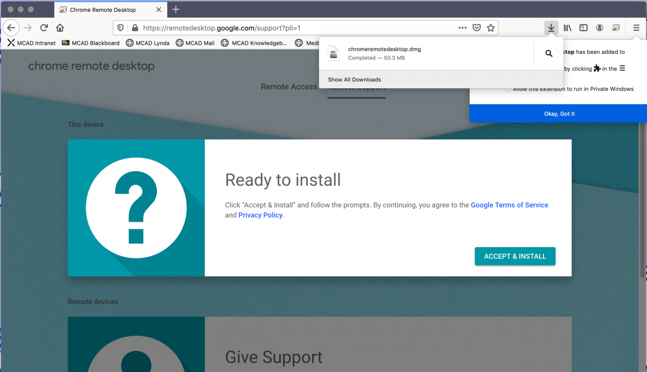Image resolution: width=647 pixels, height=372 pixels.
Task: Open the Library toolbar icon
Action: (x=568, y=28)
